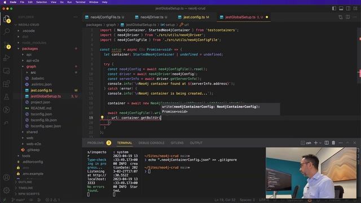The width and height of the screenshot is (361, 203).
Task: Expand the api folder
Action: pyautogui.click(x=29, y=55)
